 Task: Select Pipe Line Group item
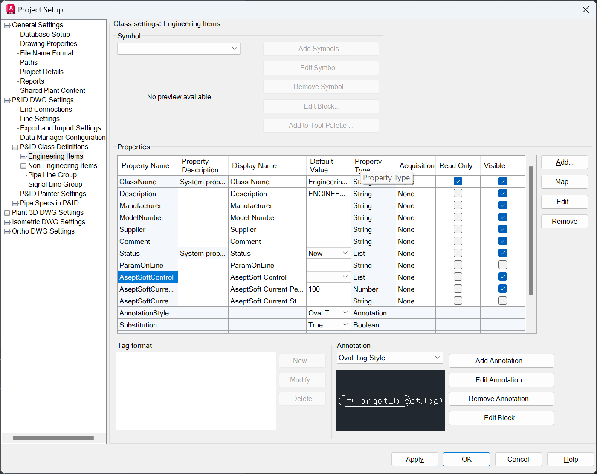point(52,175)
